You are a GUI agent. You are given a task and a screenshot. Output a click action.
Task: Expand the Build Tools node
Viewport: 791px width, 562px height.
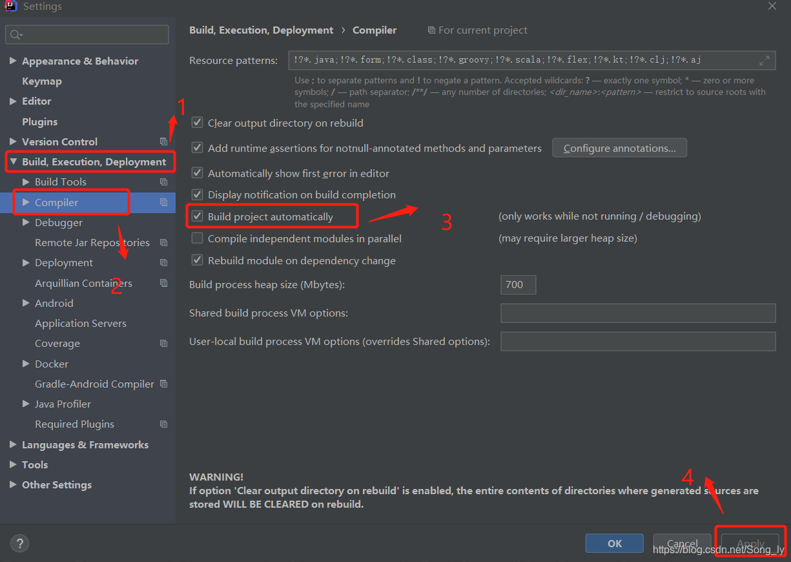coord(26,182)
